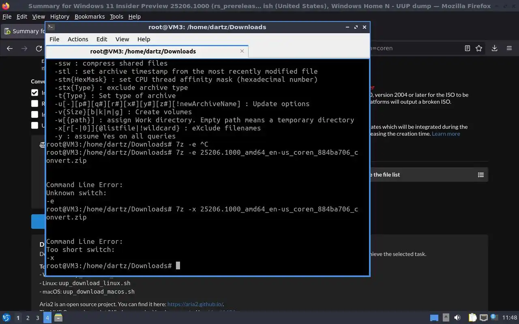This screenshot has width=519, height=324.
Task: Toggle the fourth conversion option checkbox
Action: (x=35, y=126)
